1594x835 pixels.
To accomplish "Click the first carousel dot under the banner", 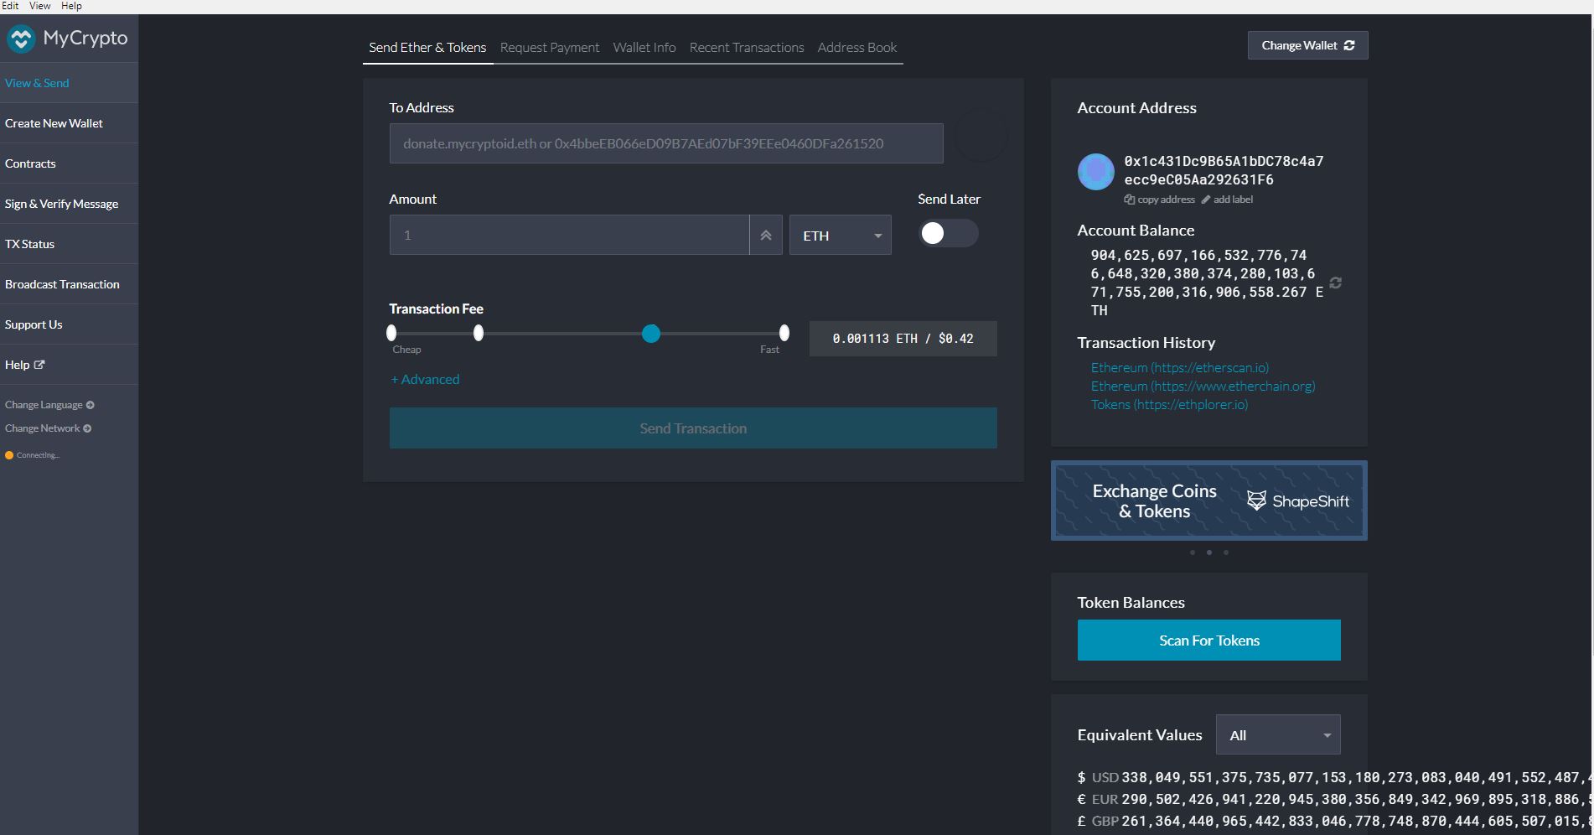I will 1193,552.
